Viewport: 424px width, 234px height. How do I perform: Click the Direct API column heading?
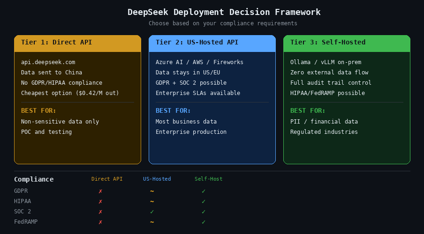107,179
